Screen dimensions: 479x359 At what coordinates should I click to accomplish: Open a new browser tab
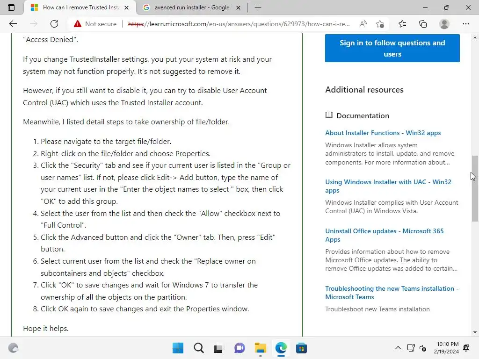point(258,7)
